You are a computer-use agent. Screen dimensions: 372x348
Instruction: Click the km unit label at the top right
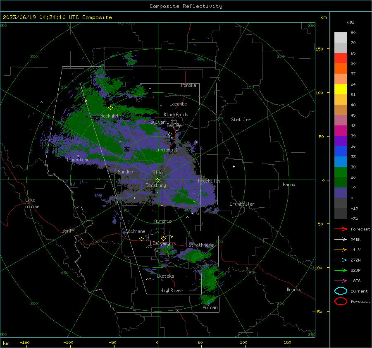pos(323,17)
